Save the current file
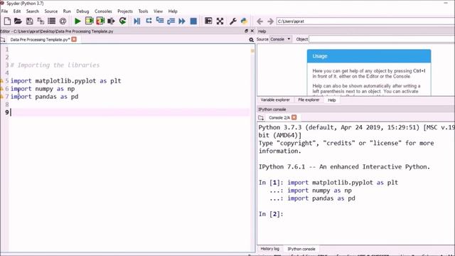This screenshot has height=256, width=455. pyautogui.click(x=29, y=21)
